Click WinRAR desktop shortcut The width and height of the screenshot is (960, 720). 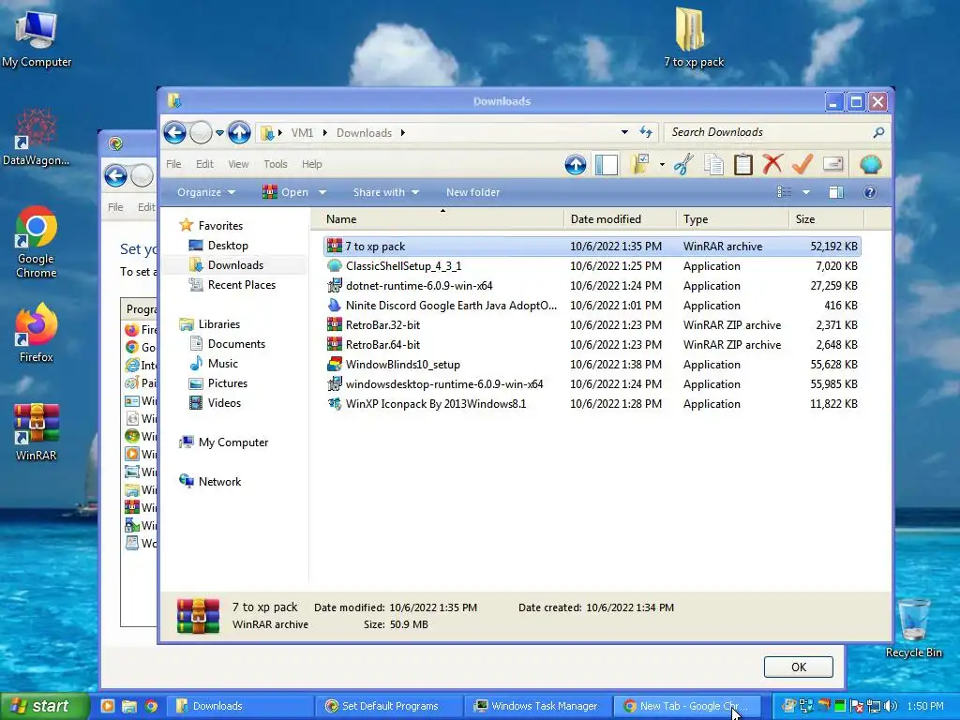point(36,431)
